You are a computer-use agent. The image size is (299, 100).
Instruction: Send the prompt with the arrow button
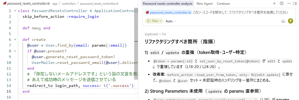click(x=290, y=21)
